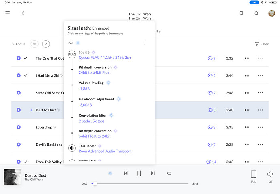Image resolution: width=280 pixels, height=194 pixels.
Task: Pause playback
Action: pos(139,173)
